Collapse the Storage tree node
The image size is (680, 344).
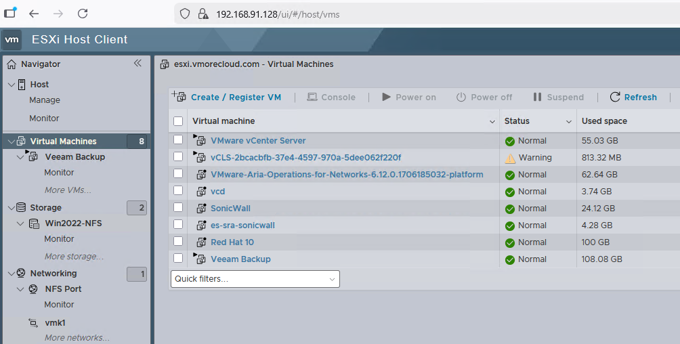coord(12,208)
